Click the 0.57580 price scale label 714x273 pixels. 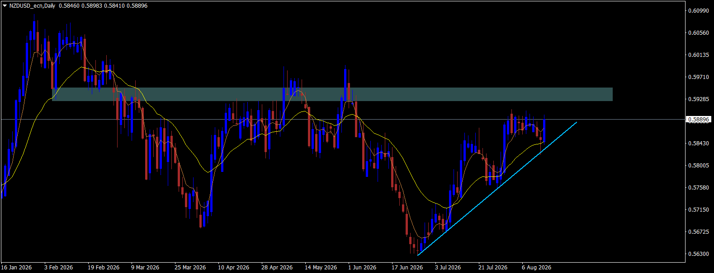tap(698, 188)
